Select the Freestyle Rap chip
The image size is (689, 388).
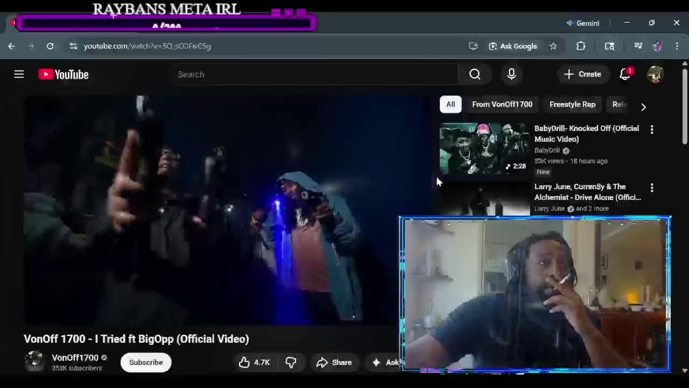tap(572, 105)
